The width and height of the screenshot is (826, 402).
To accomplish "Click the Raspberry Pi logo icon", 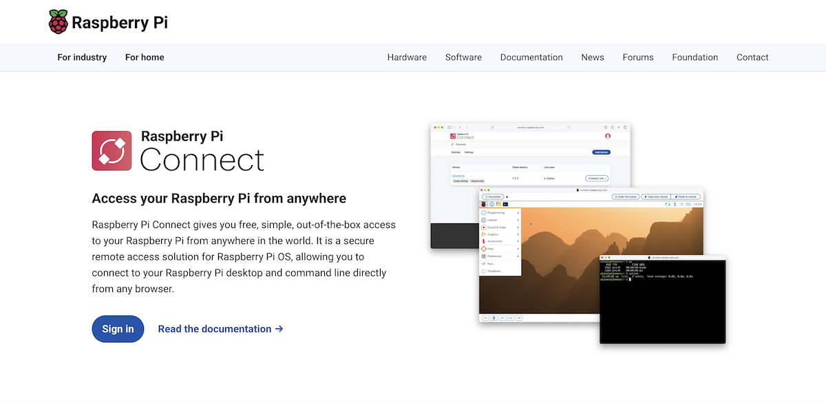I will 59,22.
